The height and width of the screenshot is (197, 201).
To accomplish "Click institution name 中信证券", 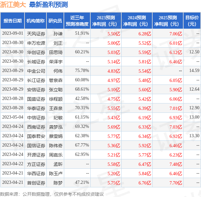I will (x=36, y=118).
